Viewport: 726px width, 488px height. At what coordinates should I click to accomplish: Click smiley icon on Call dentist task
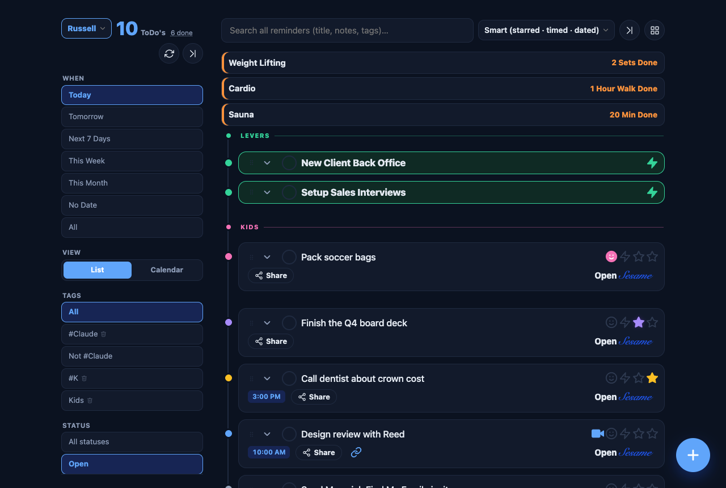tap(611, 378)
